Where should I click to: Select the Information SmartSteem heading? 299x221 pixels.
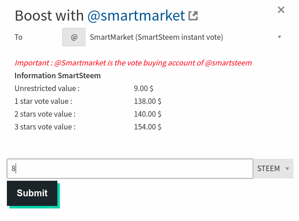tap(58, 75)
